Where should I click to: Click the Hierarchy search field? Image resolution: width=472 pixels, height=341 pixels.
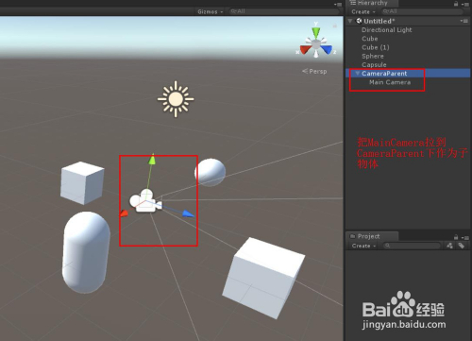point(422,11)
